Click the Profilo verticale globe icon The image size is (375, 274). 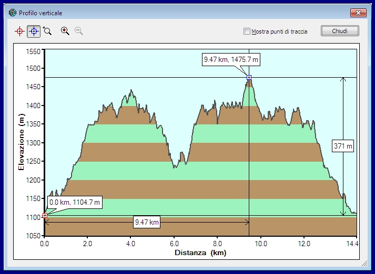pyautogui.click(x=13, y=13)
